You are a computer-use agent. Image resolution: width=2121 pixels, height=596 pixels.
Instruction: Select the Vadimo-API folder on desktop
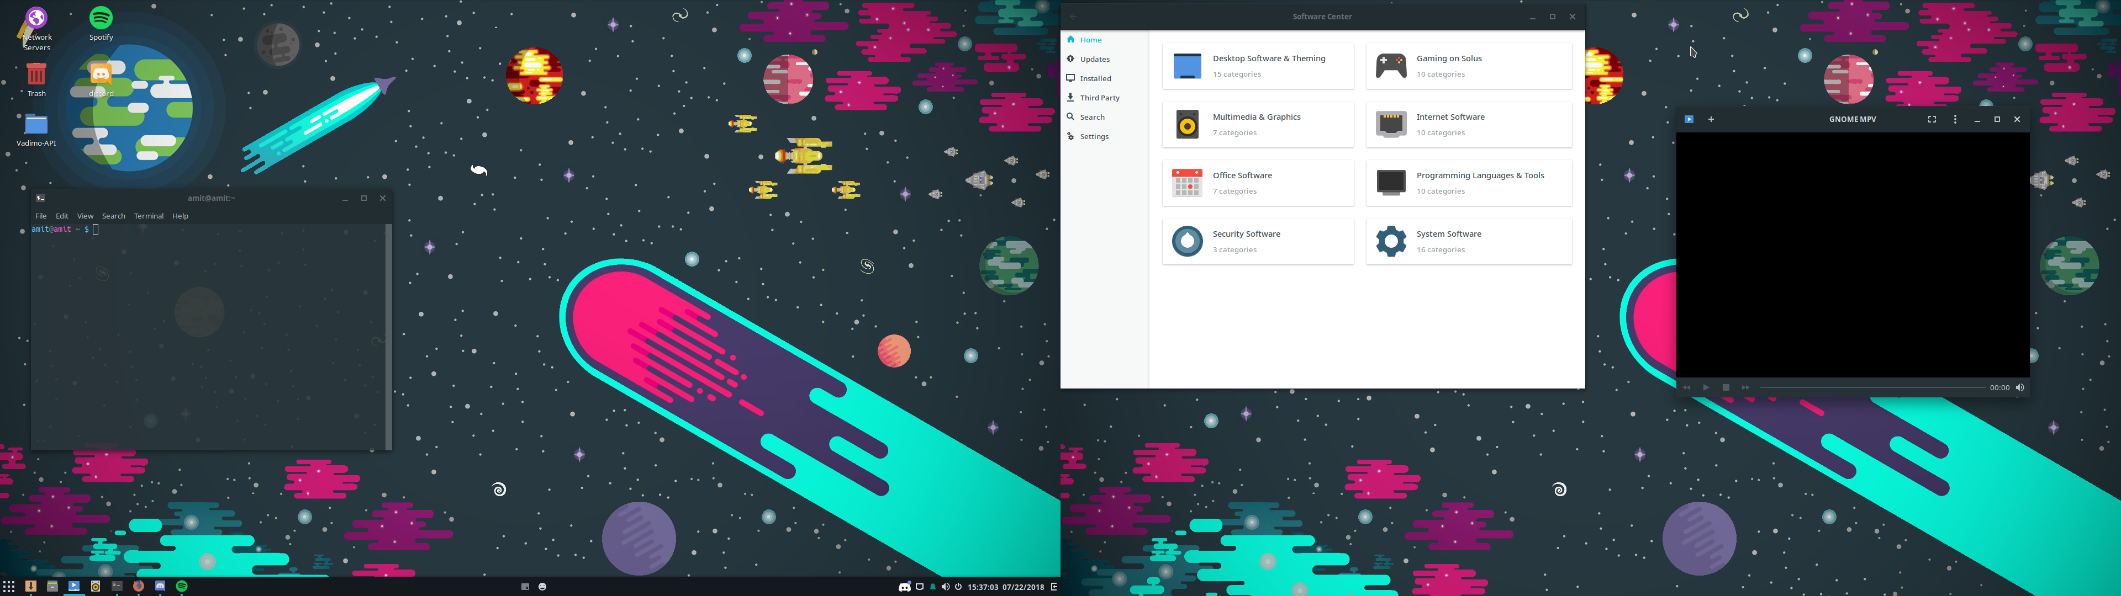coord(36,130)
